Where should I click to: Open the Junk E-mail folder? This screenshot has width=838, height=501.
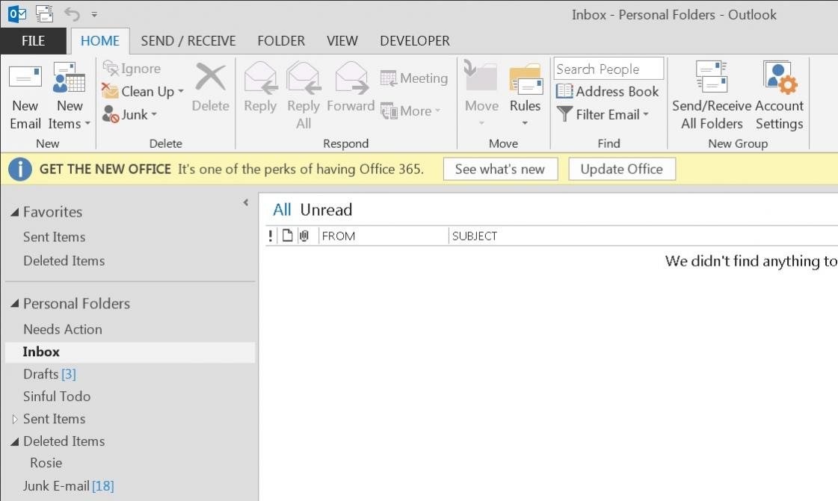[69, 486]
